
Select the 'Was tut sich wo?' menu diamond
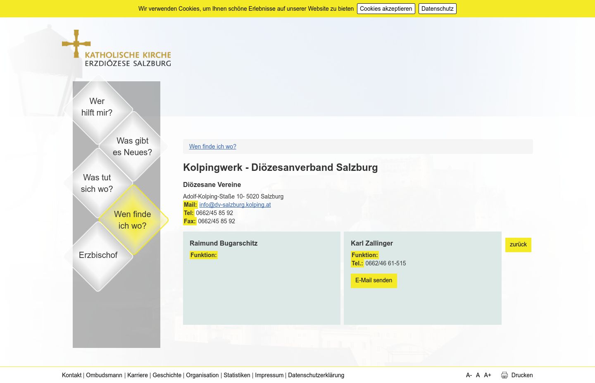point(98,183)
